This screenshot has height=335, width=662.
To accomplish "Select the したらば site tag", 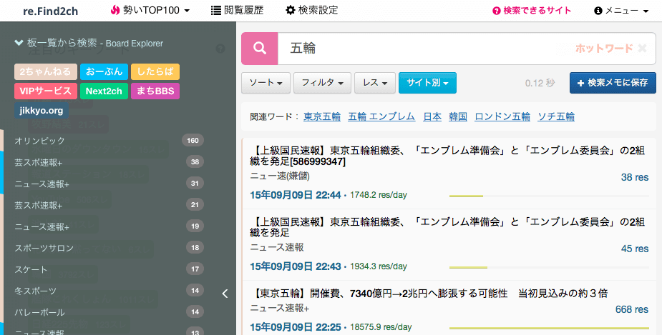I will tap(155, 71).
